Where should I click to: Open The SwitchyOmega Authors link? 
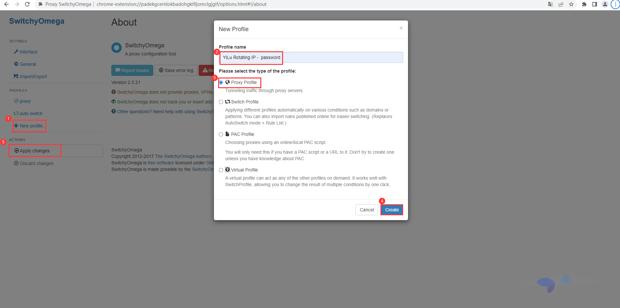coord(183,156)
